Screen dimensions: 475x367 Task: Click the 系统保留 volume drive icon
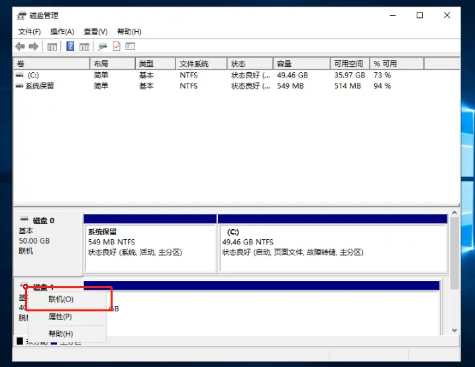click(x=19, y=86)
